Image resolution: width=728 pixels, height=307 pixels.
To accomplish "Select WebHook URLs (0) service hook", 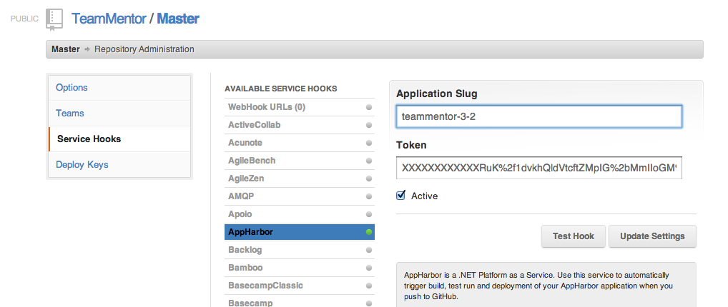I will click(267, 107).
